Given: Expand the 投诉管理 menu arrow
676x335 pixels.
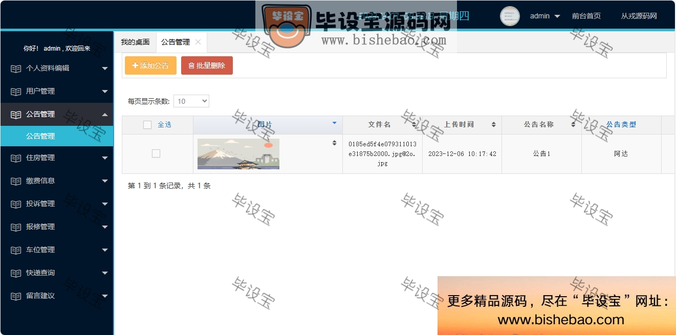Looking at the screenshot, I should 105,204.
